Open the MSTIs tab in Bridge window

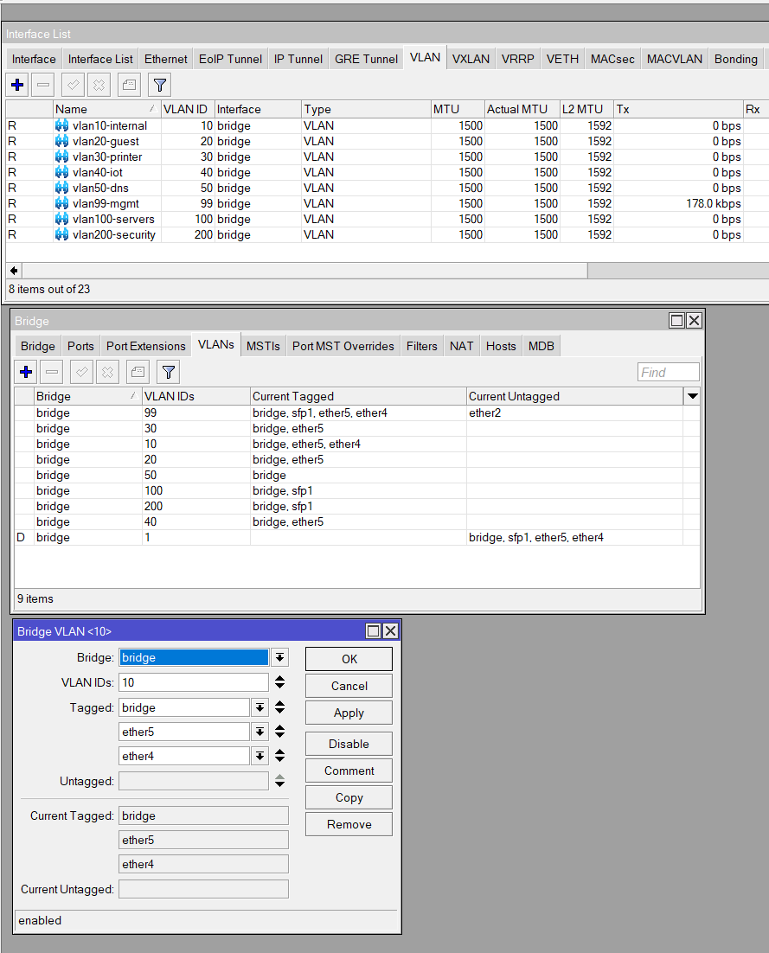(263, 346)
